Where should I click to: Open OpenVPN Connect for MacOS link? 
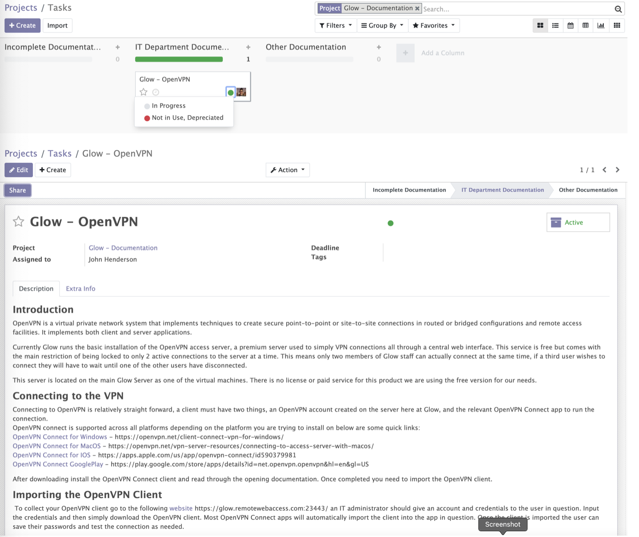coord(56,446)
